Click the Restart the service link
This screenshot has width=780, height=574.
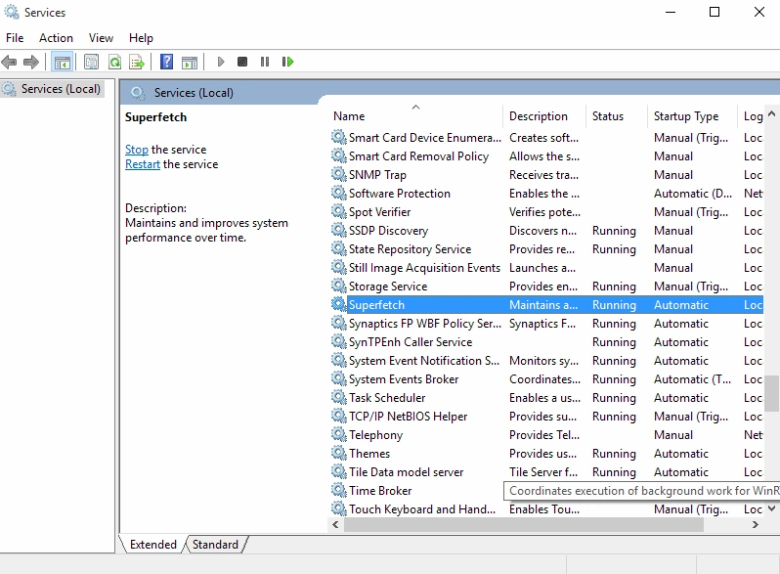pos(143,164)
